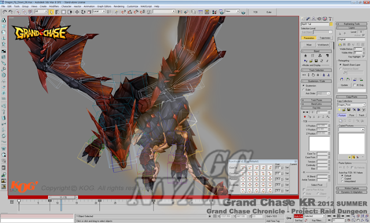Screen dimensions: 370x223
Task: Select the Interpolated radio button
Action: 342,182
